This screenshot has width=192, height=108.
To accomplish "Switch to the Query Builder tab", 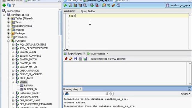I will point(88,11).
